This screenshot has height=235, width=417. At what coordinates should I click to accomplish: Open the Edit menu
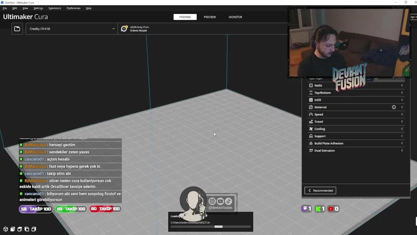[x=15, y=8]
